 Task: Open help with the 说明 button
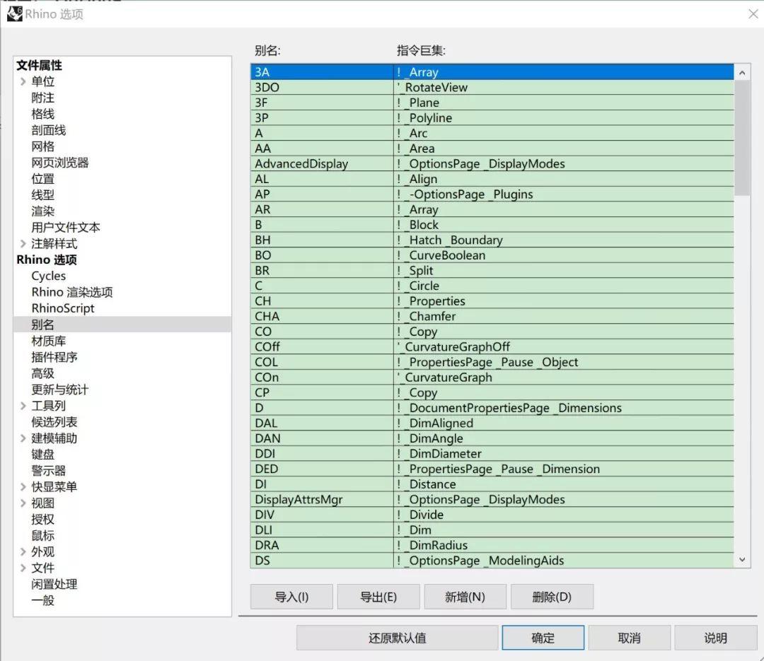click(x=715, y=638)
